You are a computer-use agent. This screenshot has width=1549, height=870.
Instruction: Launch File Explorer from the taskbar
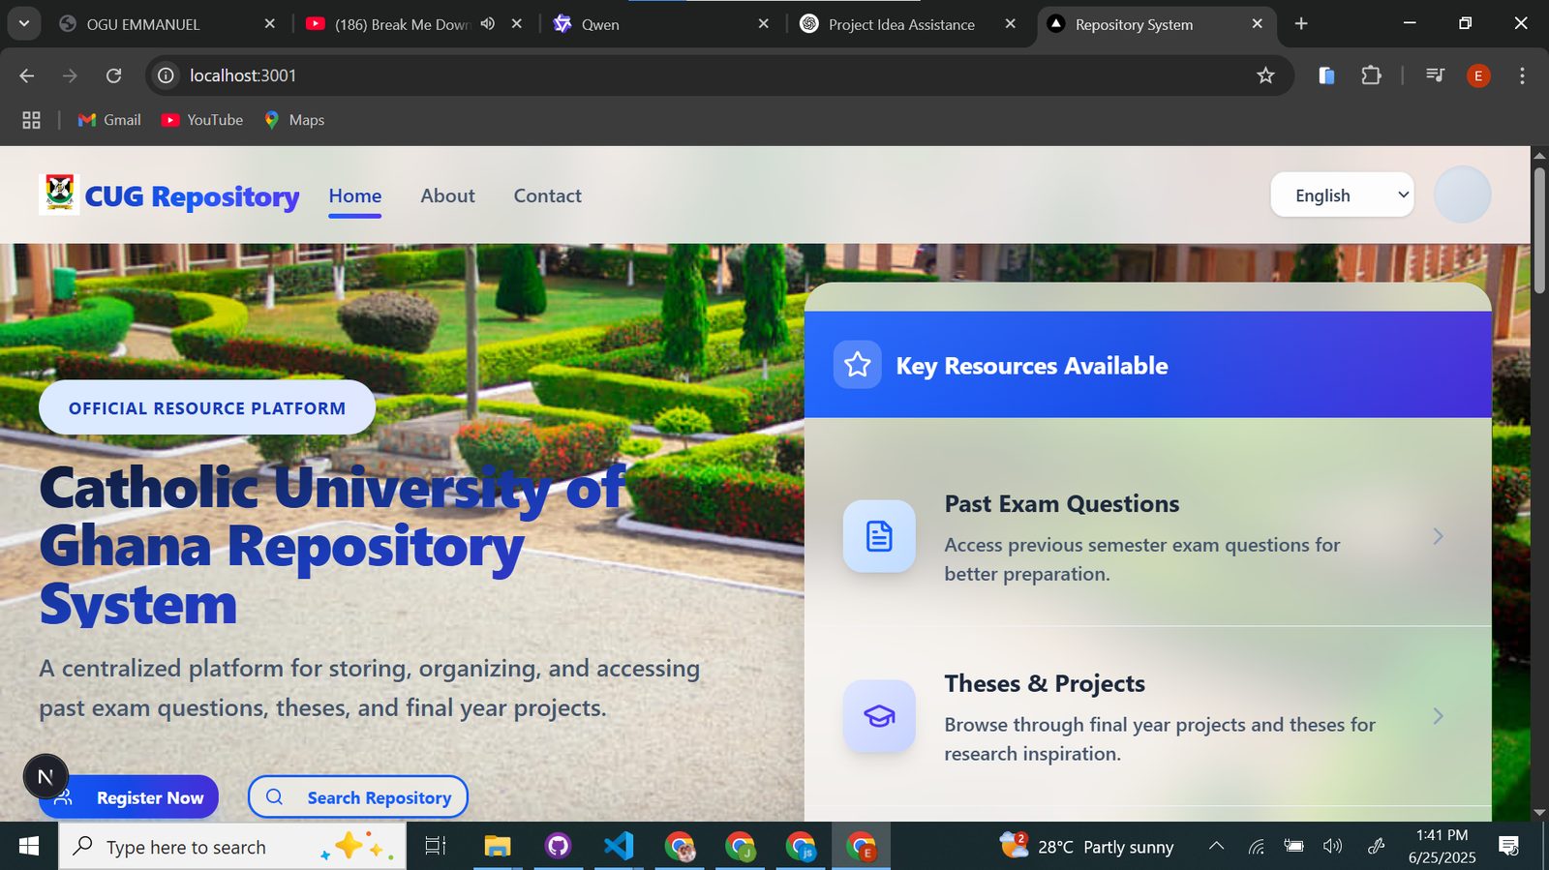click(x=497, y=847)
